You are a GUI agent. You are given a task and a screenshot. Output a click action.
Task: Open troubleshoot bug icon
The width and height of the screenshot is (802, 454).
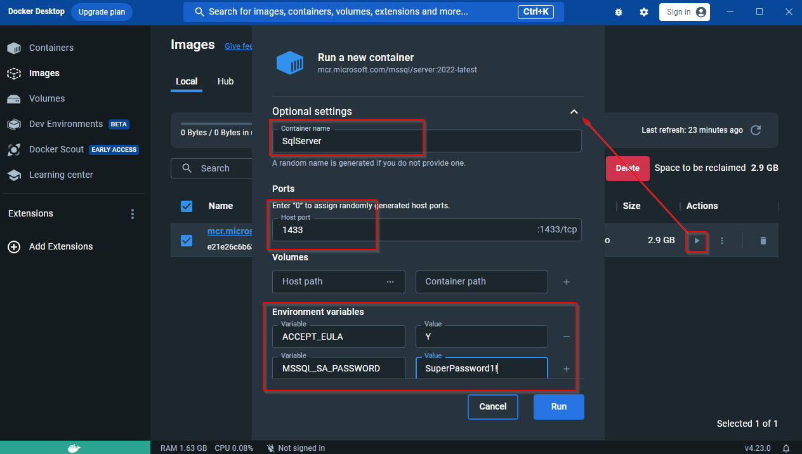click(619, 12)
